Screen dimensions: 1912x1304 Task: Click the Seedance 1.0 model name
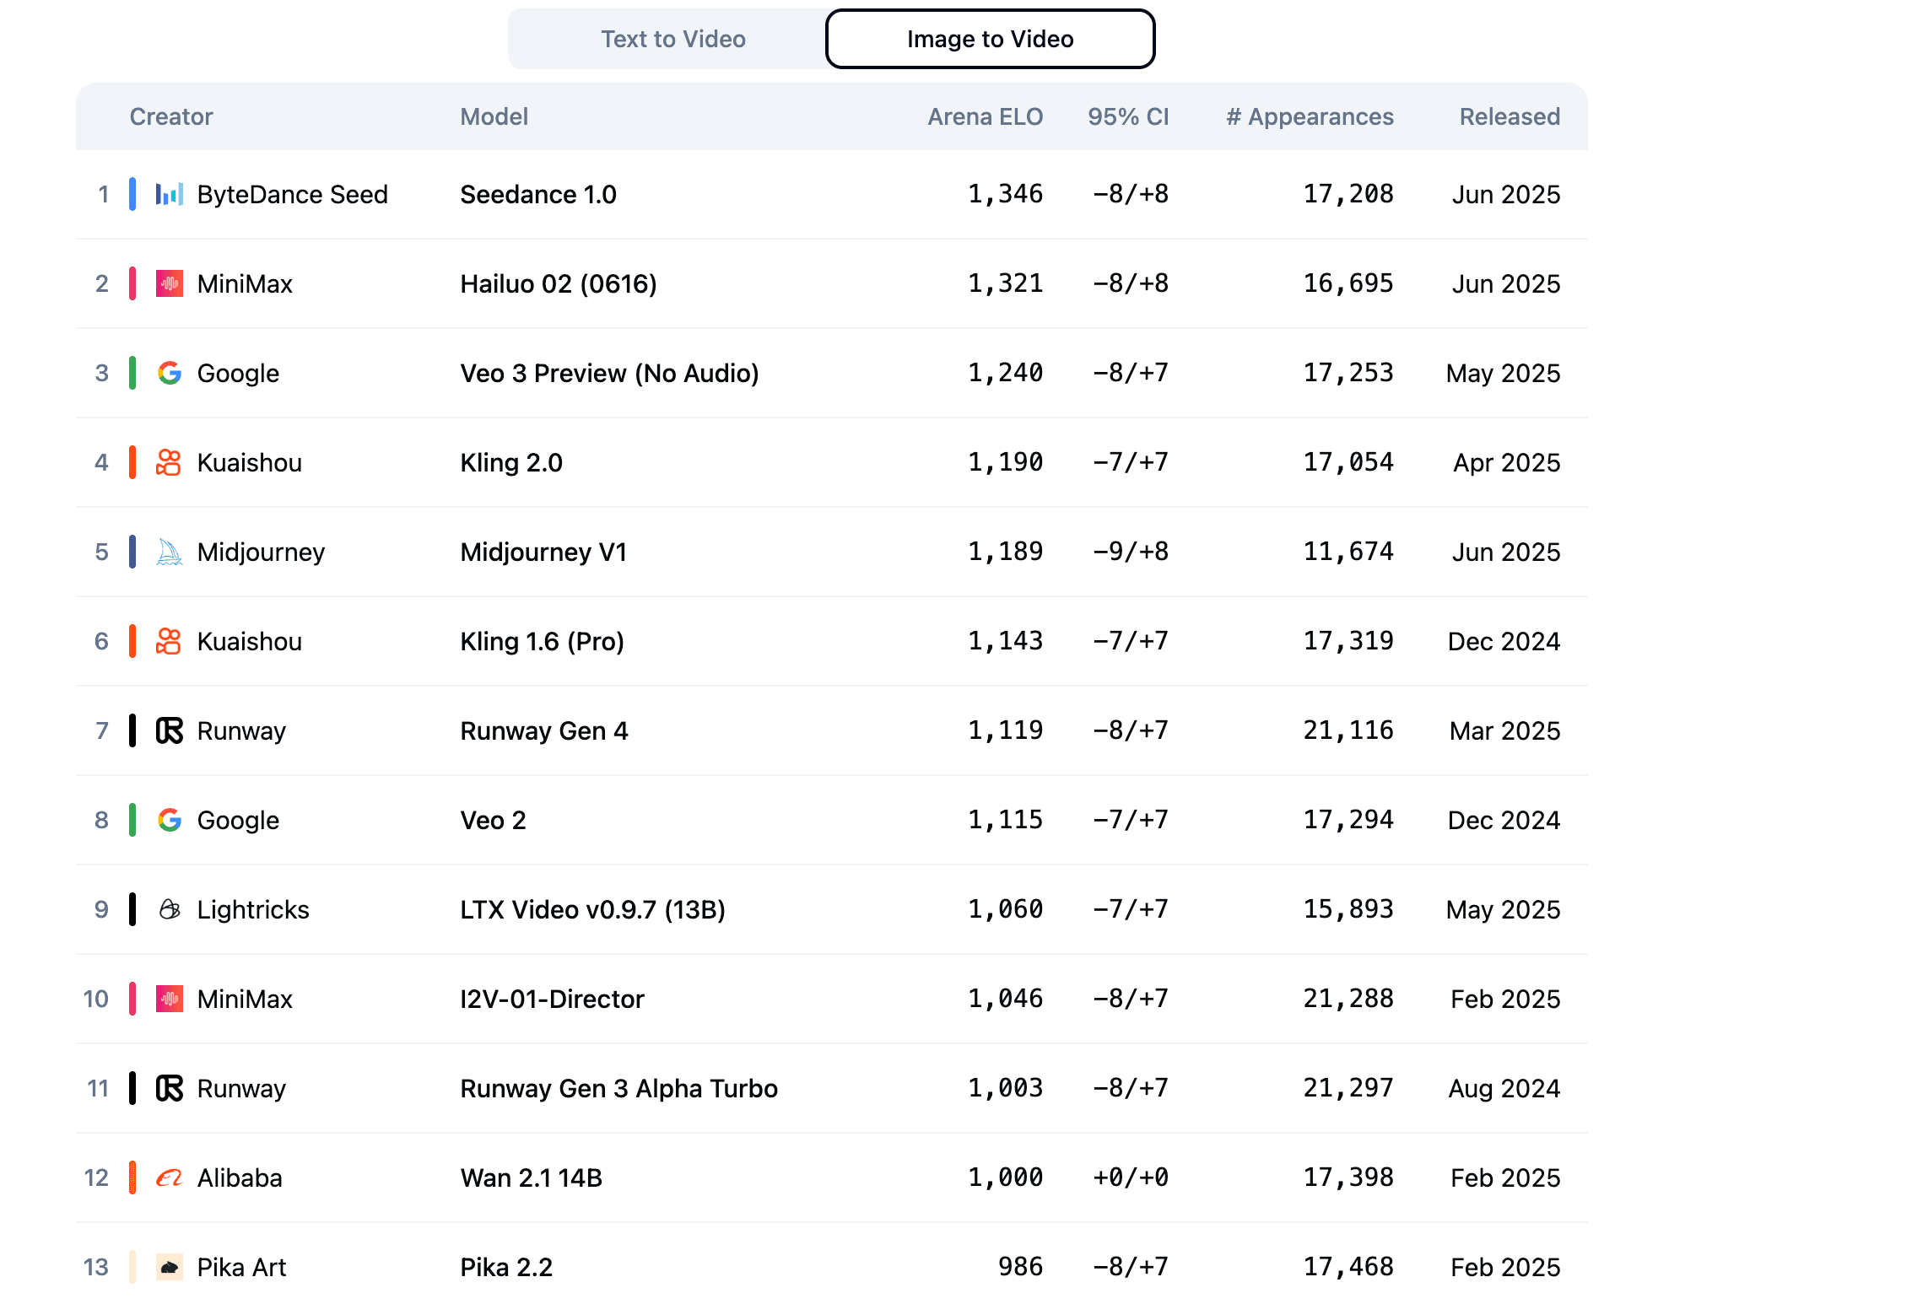click(538, 195)
